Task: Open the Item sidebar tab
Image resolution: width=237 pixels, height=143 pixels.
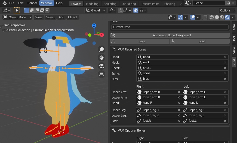Action: point(234,27)
